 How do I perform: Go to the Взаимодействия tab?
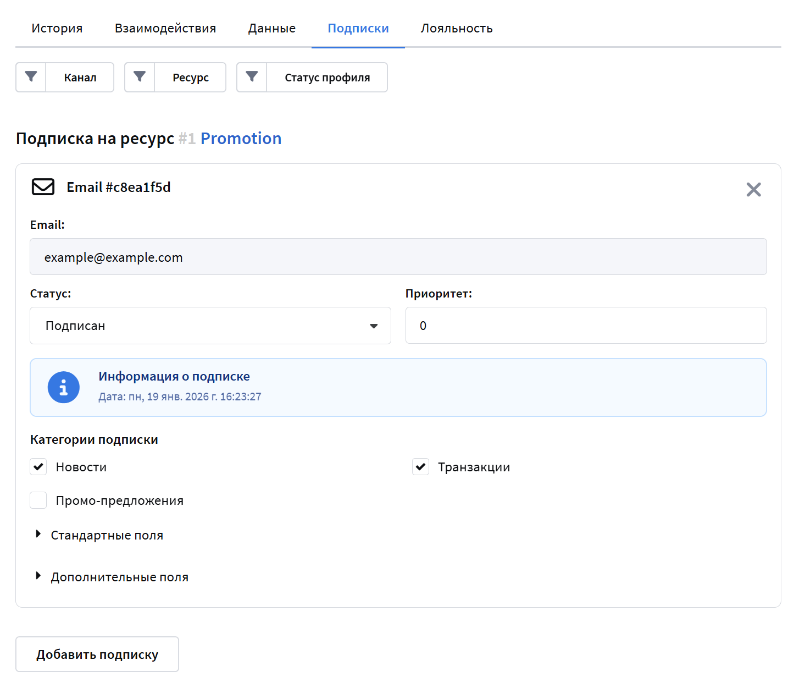(165, 29)
